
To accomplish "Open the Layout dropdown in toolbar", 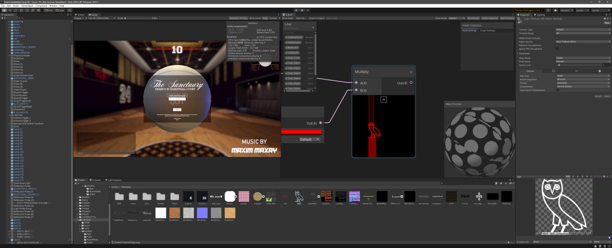I will 601,10.
